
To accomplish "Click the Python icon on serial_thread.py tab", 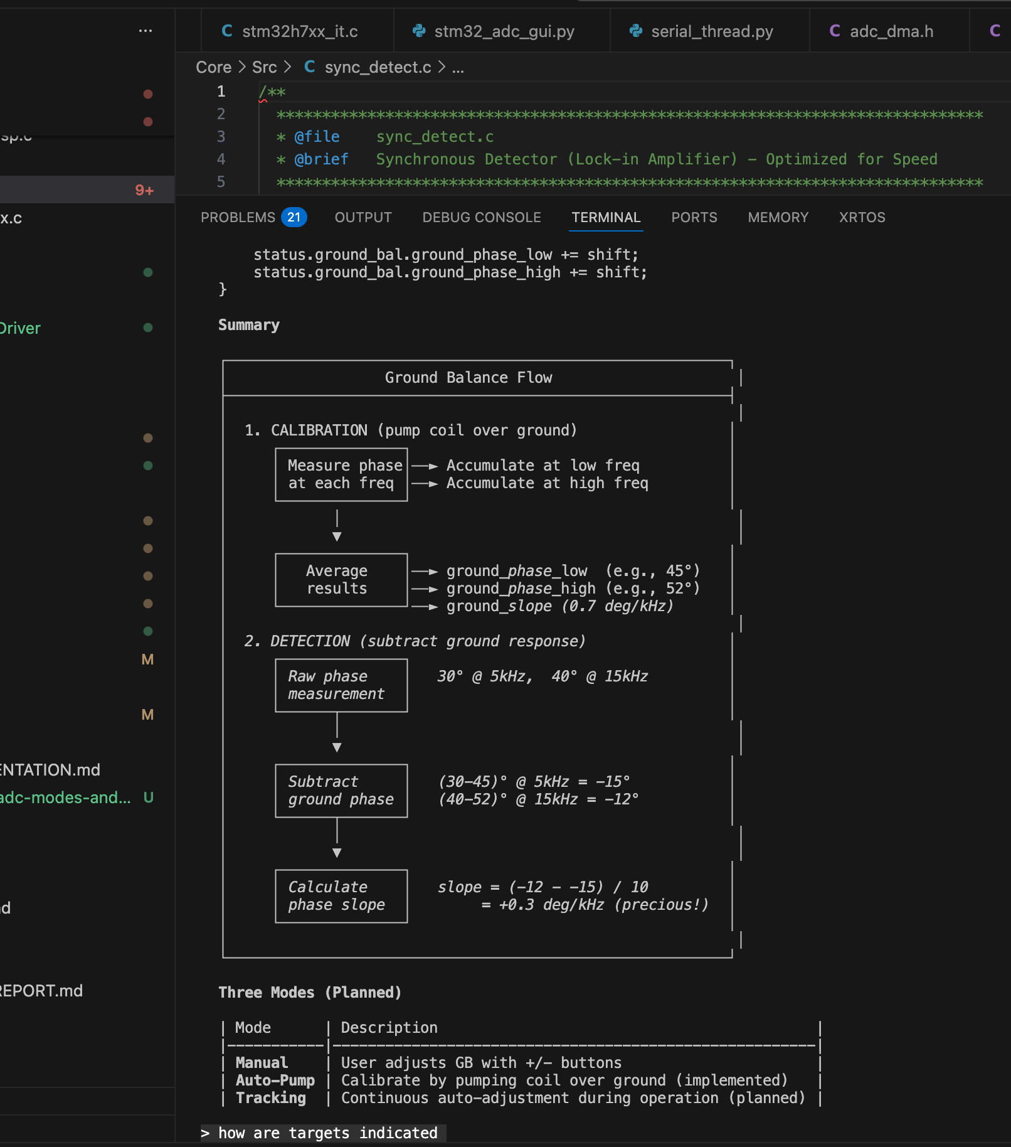I will point(636,31).
